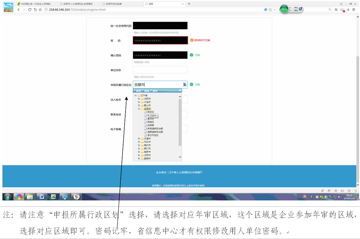Click the browser Forward arrow

coord(24,10)
